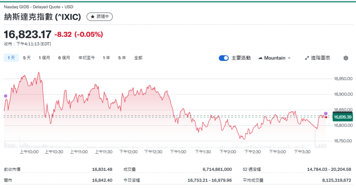Toggle the 主要活動 switch off
This screenshot has width=356, height=189.
point(224,58)
